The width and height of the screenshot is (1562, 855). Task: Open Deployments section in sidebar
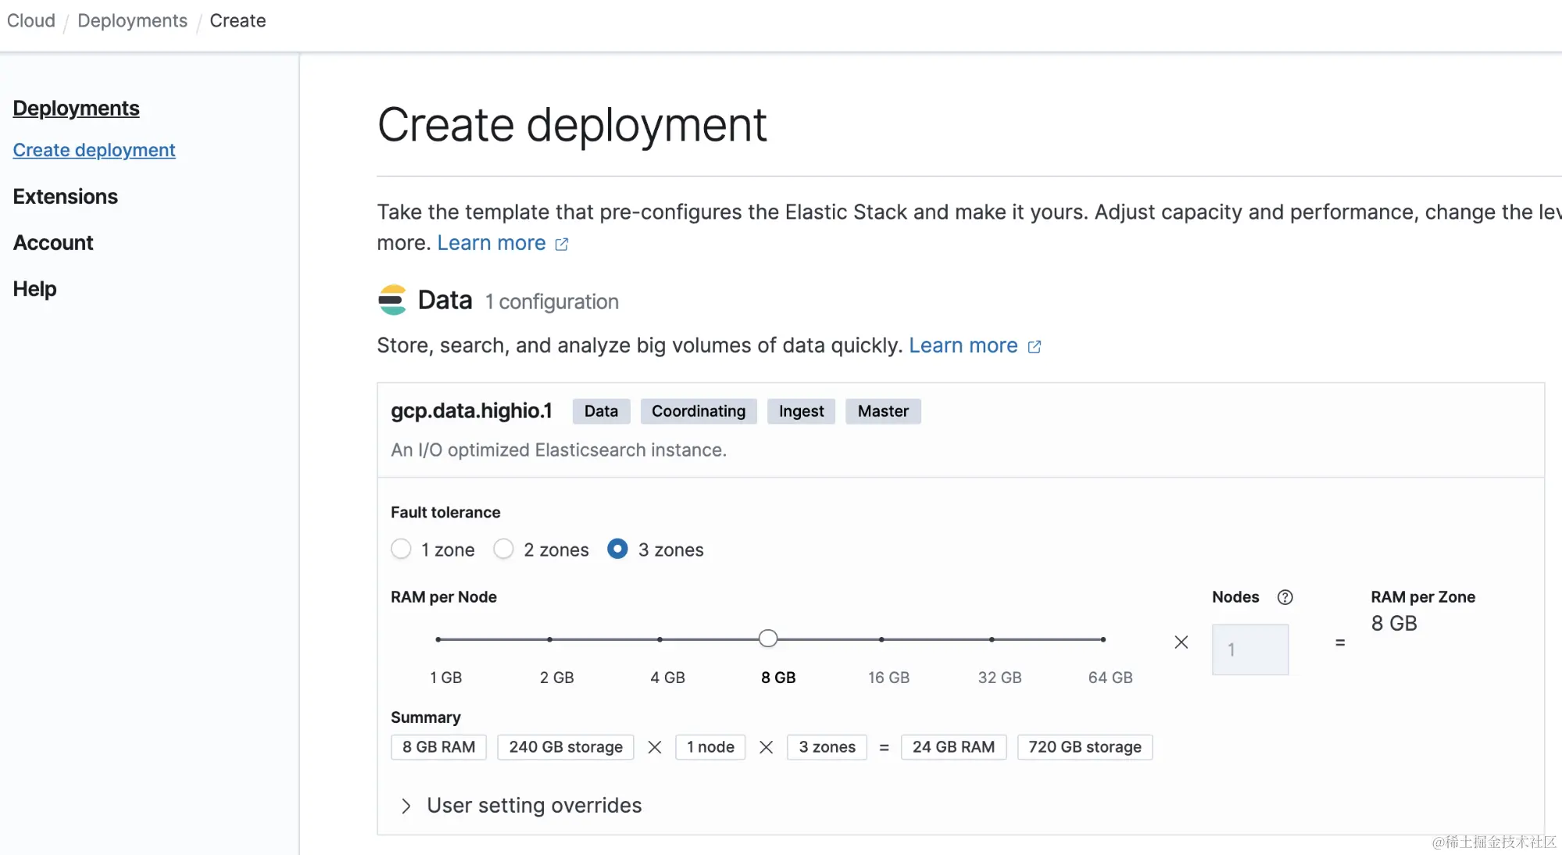click(76, 108)
